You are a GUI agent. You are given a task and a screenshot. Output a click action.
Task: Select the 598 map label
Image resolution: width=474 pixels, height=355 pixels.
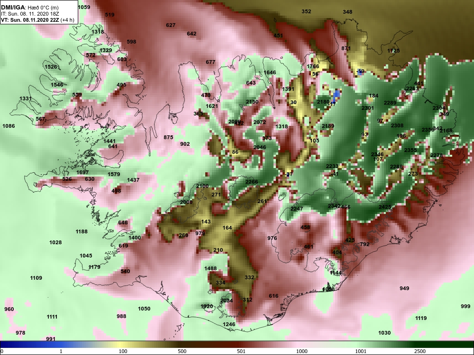[x=131, y=42]
